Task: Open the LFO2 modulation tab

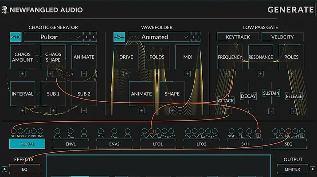Action: 201,143
